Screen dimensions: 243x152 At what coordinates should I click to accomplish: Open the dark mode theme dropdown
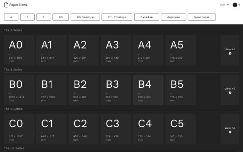(x=237, y=5)
